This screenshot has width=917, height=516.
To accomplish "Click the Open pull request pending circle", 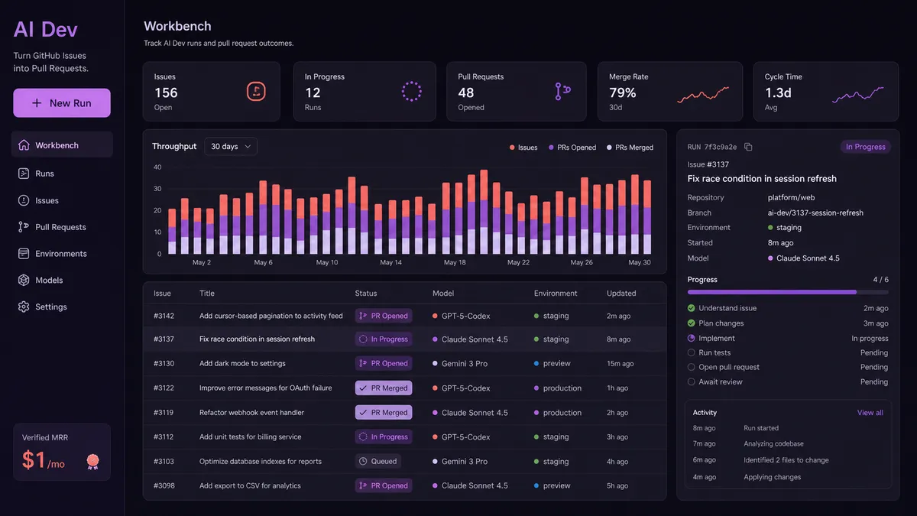I will click(x=692, y=367).
